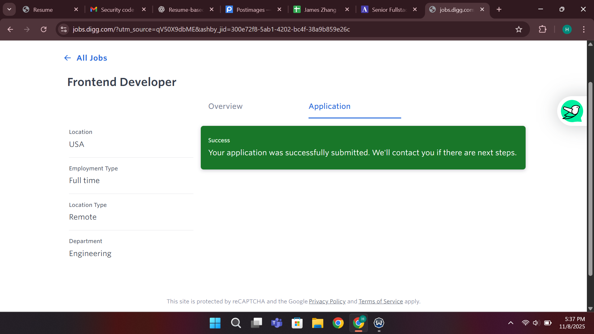This screenshot has width=594, height=334.
Task: Click the reload page icon
Action: pos(44,29)
